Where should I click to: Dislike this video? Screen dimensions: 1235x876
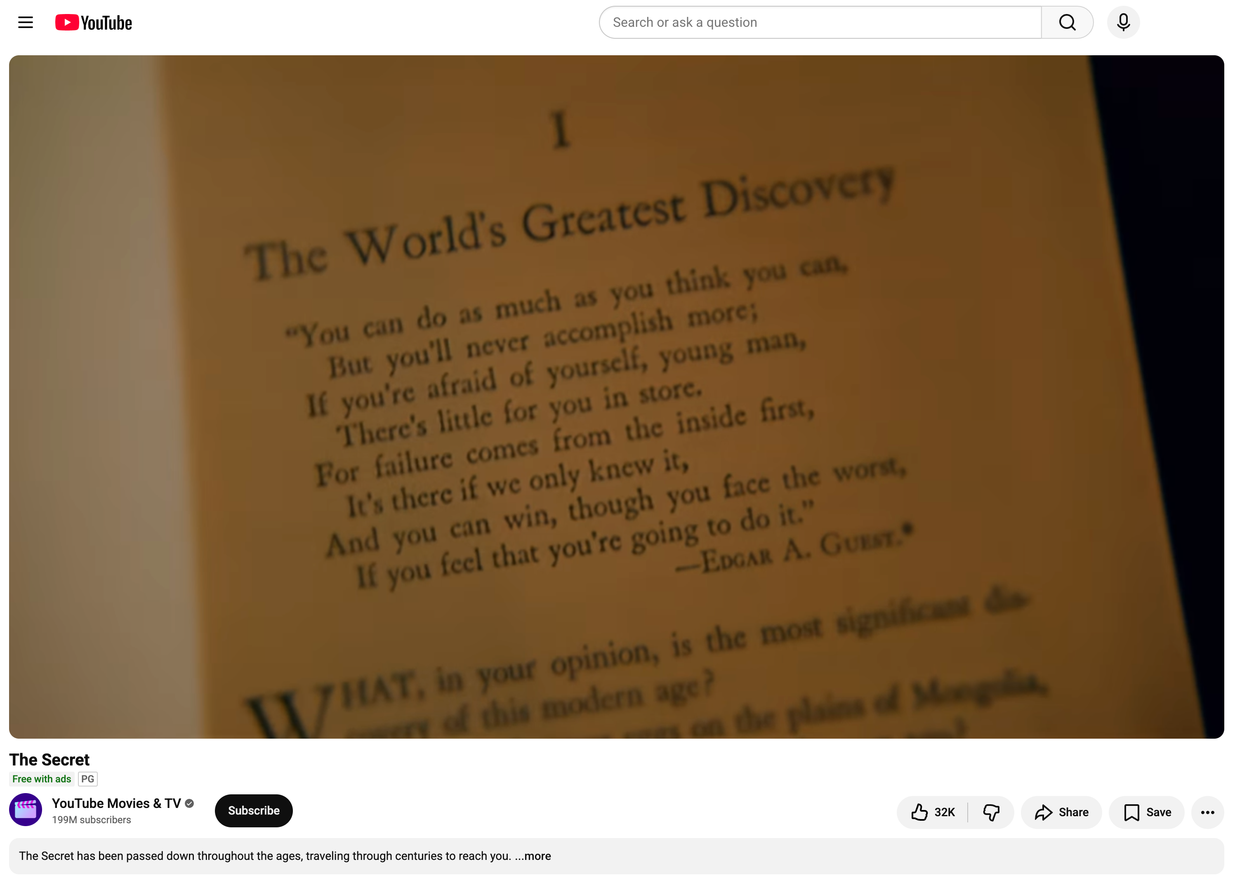click(991, 812)
